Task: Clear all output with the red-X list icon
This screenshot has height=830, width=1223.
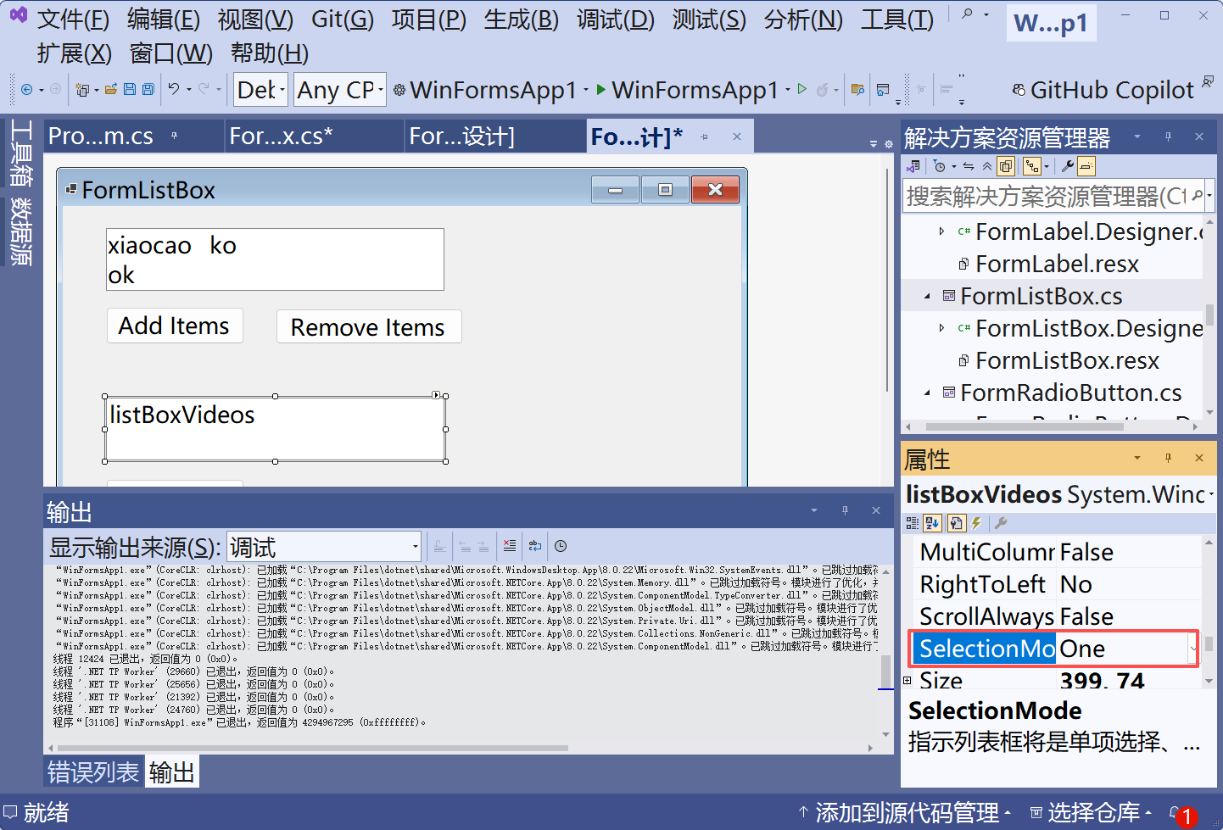Action: pos(510,546)
